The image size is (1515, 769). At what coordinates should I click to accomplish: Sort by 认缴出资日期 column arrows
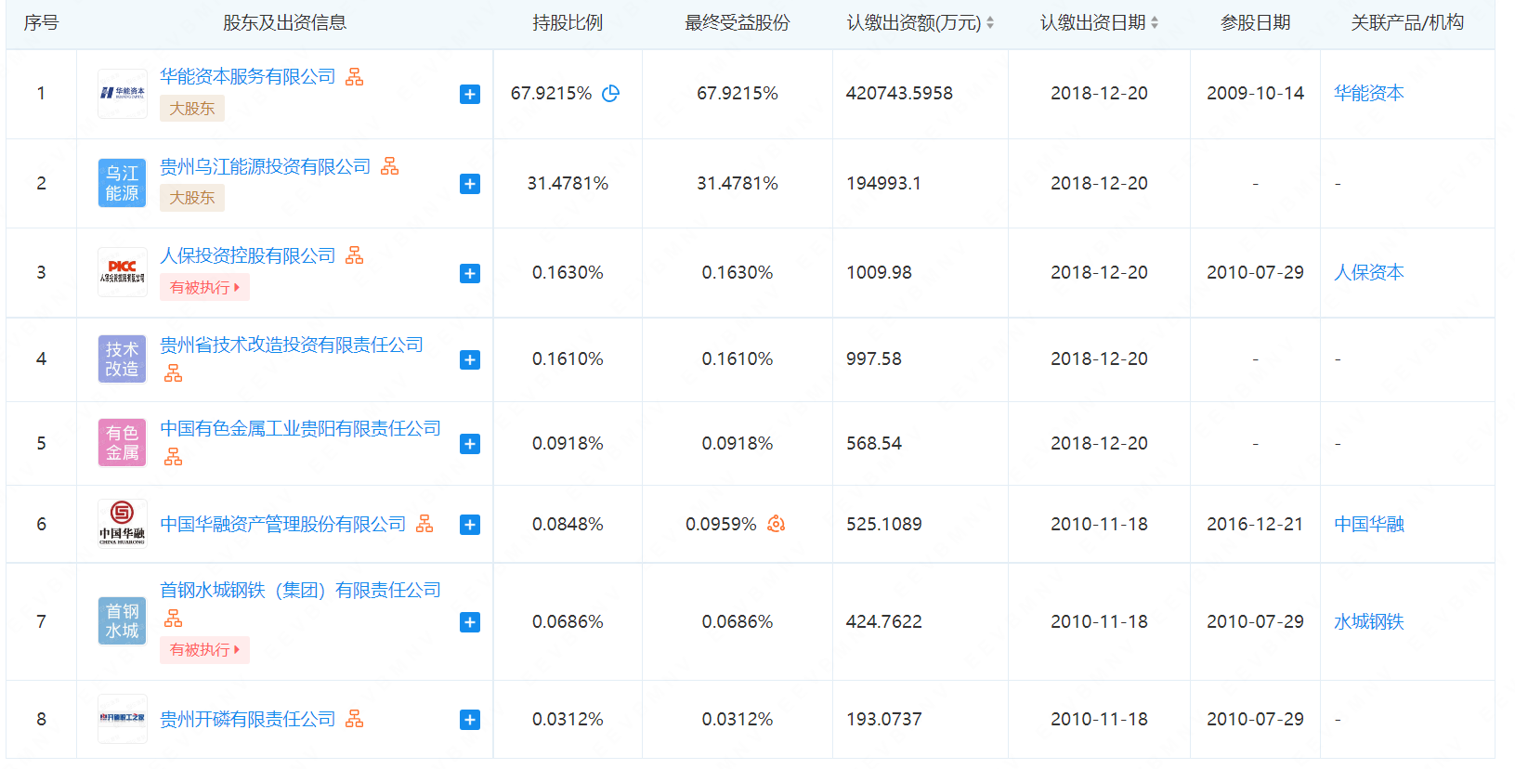[x=1155, y=23]
